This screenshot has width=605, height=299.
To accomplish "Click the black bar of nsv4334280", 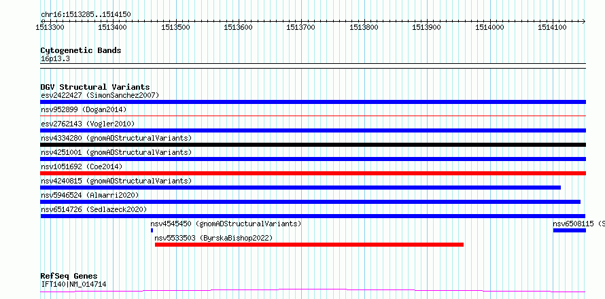I will [x=313, y=145].
